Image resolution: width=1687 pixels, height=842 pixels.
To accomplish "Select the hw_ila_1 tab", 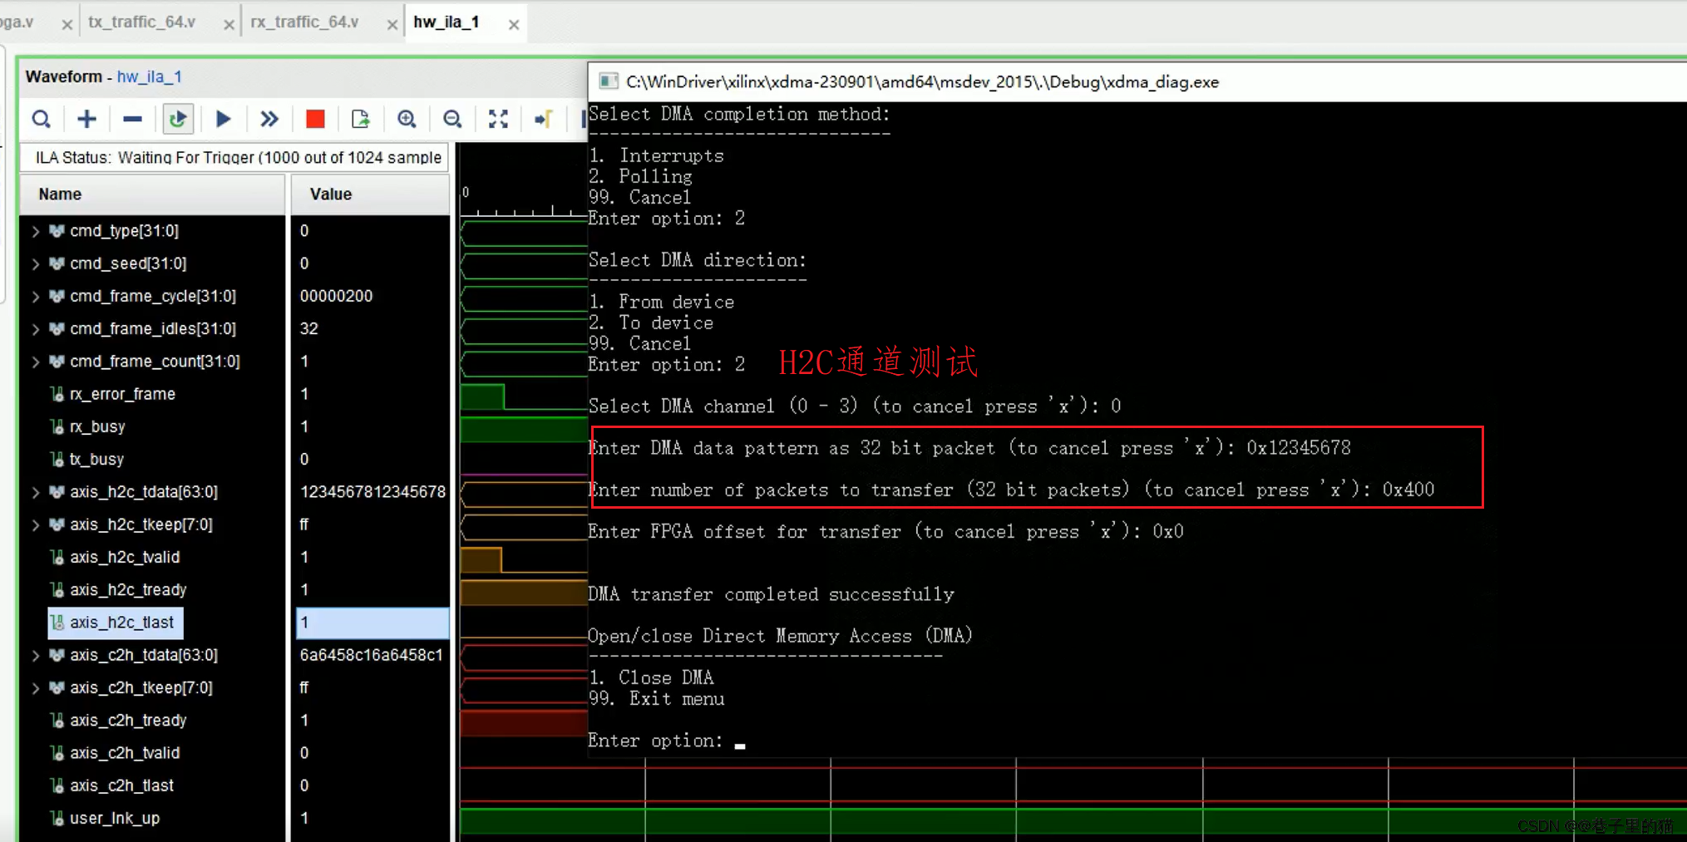I will pyautogui.click(x=446, y=22).
